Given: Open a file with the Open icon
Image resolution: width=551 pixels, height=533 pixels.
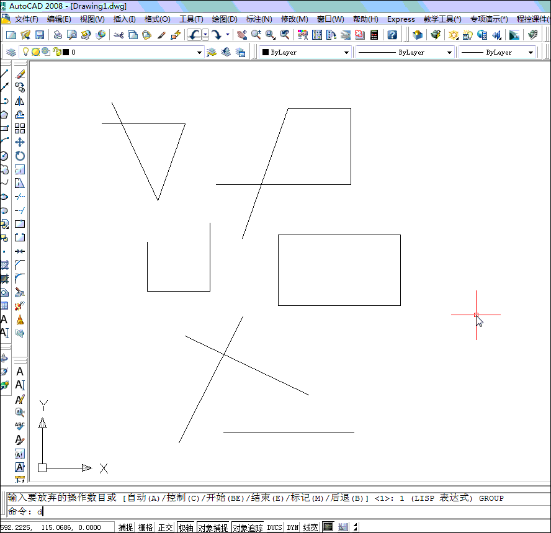Looking at the screenshot, I should point(25,35).
